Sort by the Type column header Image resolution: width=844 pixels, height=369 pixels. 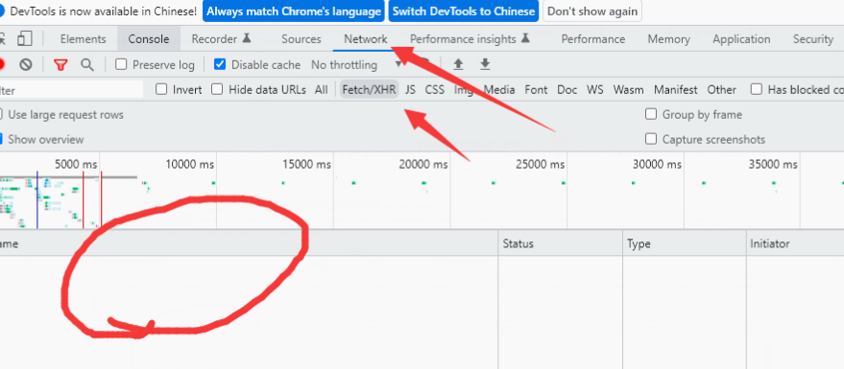pyautogui.click(x=685, y=243)
